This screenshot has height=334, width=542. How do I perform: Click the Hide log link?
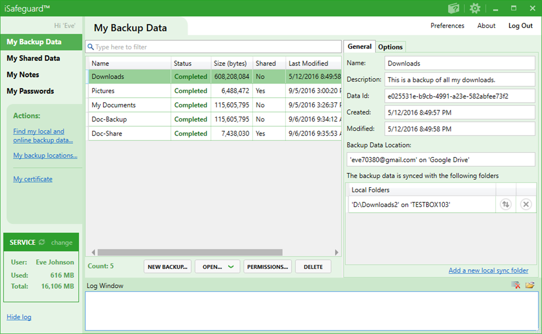[19, 317]
